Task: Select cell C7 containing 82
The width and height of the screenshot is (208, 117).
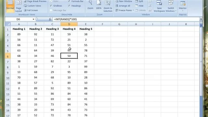Action: tap(52, 61)
